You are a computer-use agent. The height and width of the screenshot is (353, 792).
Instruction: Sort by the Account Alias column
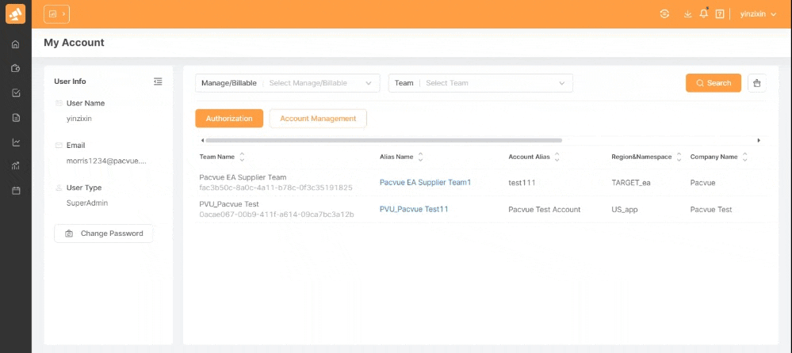tap(557, 157)
